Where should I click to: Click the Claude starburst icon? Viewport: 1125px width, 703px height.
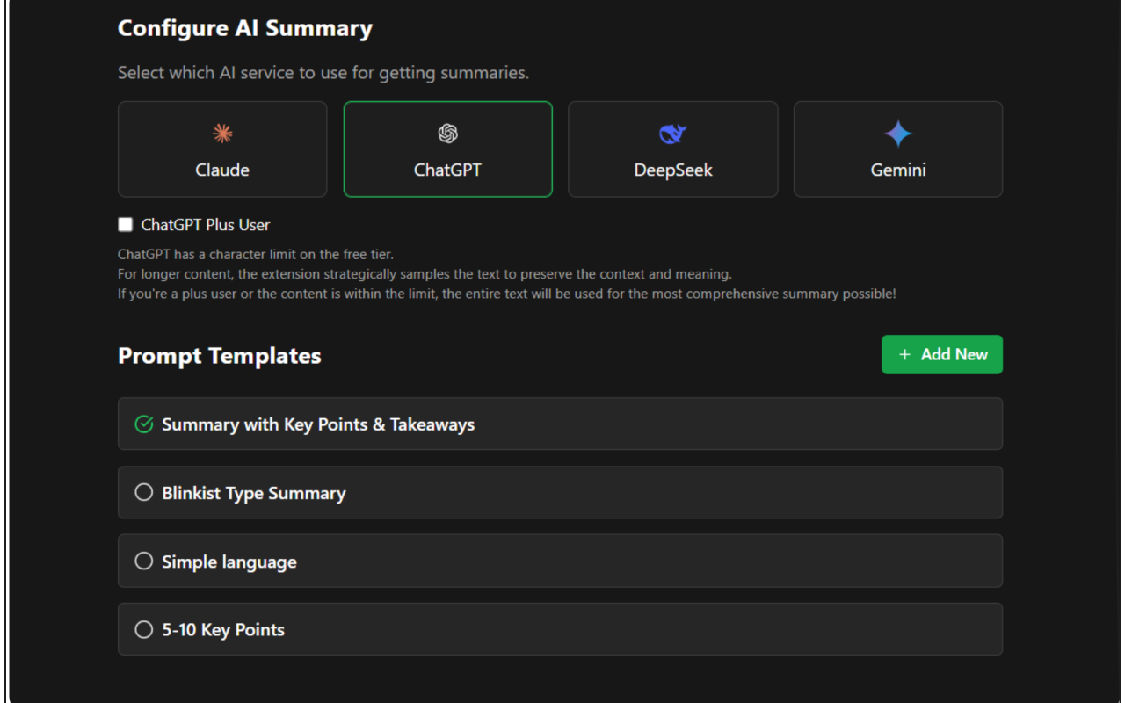point(222,133)
